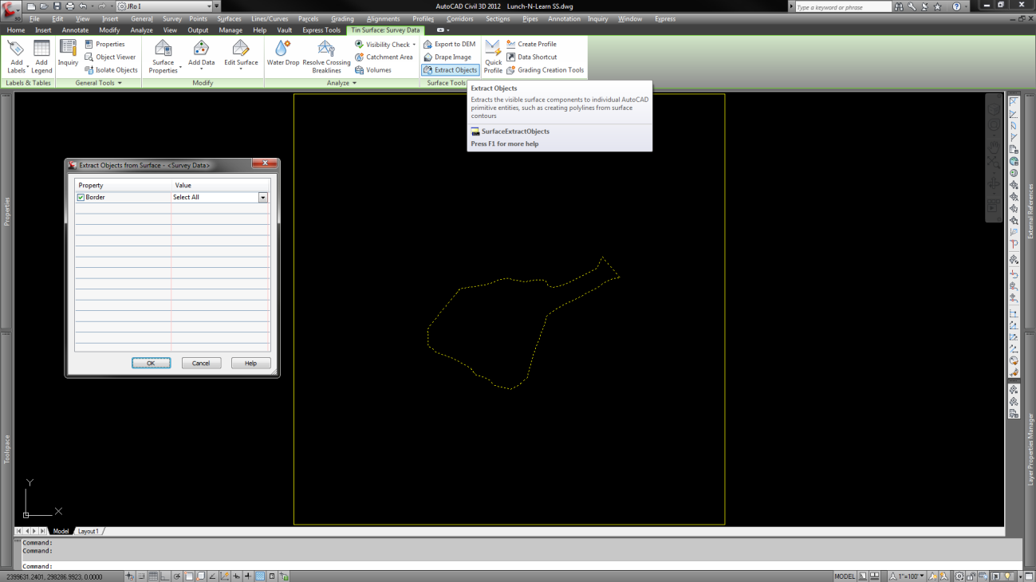Click the Print (plot) icon in quick access toolbar
The height and width of the screenshot is (582, 1036).
tap(69, 6)
